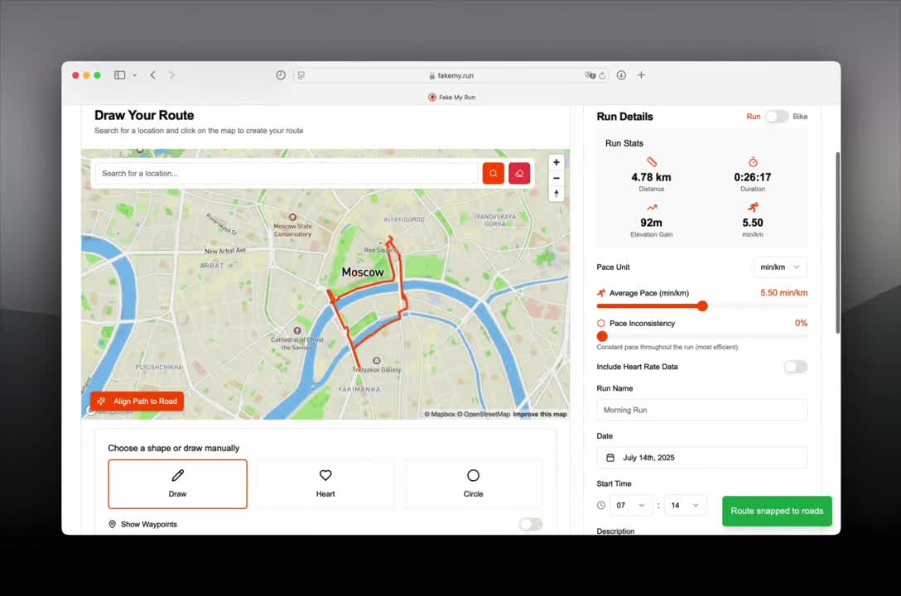This screenshot has height=596, width=901.
Task: Select the Heart shape option
Action: tap(325, 484)
